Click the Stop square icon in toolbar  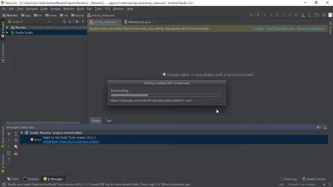click(x=296, y=15)
